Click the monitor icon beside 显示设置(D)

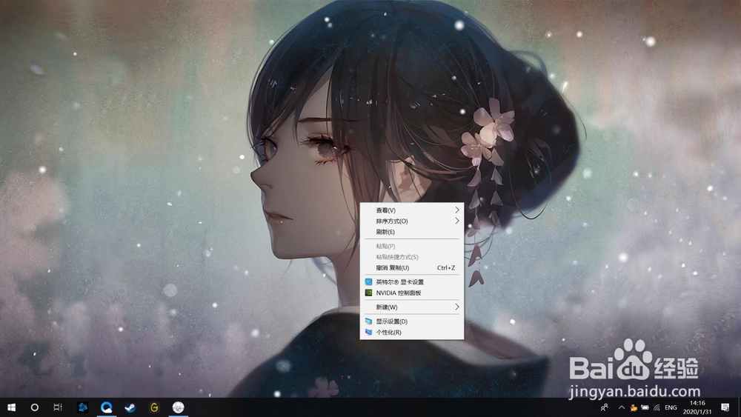(x=368, y=321)
